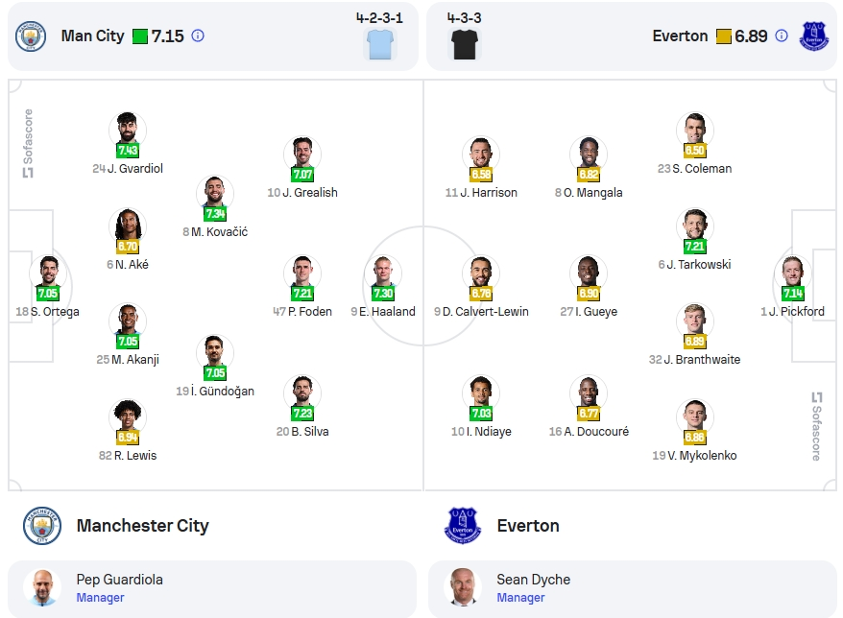Select E. Haaland's player photo
This screenshot has width=843, height=618.
coord(383,273)
